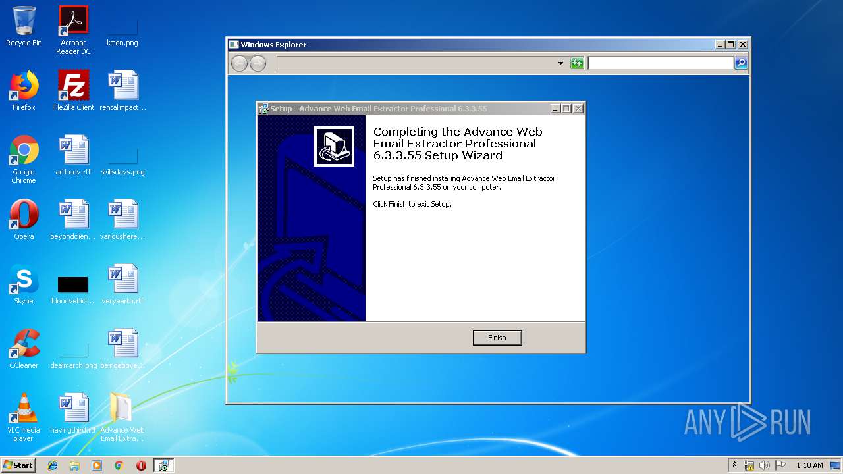Click the volume speaker tray icon

point(765,465)
